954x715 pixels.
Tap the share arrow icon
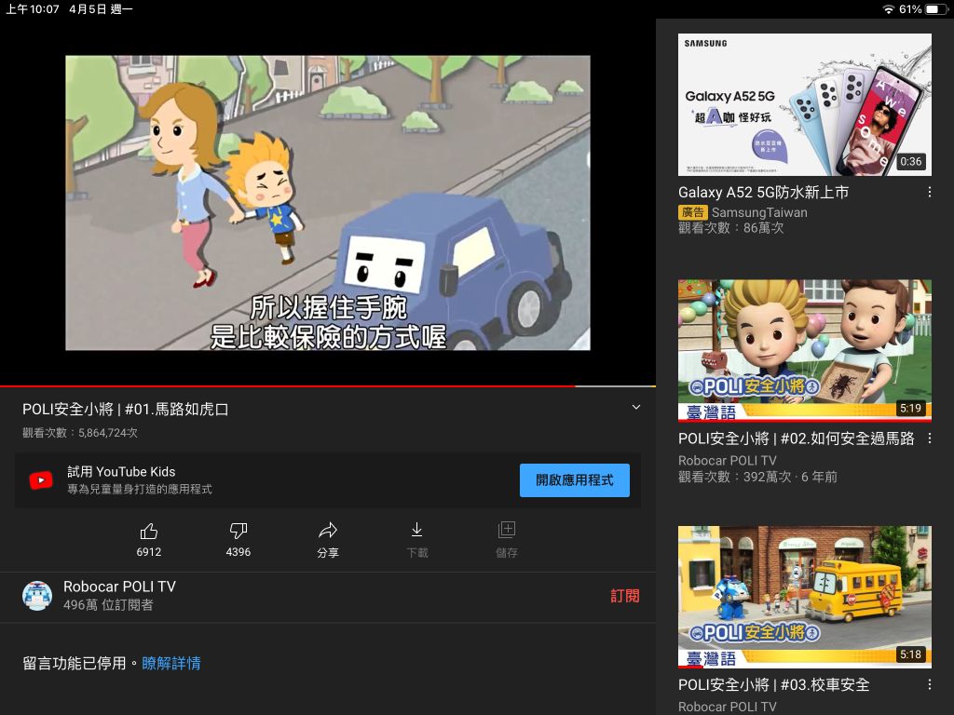[327, 531]
